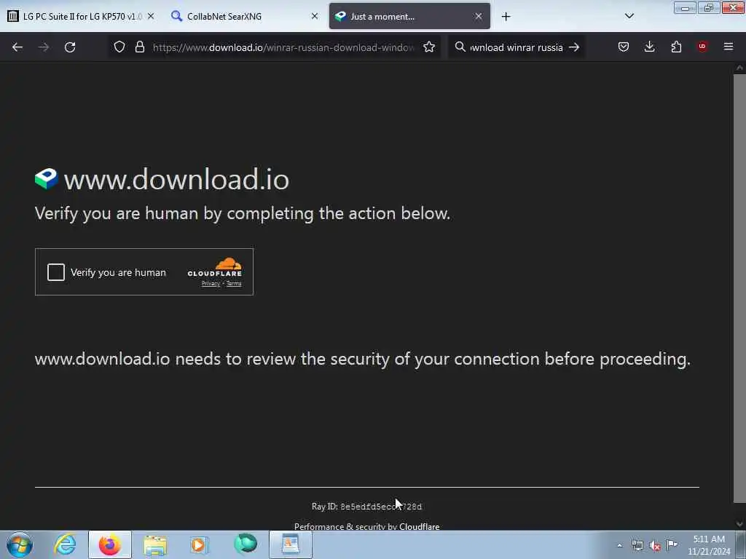Check the Verify you are human checkbox
The height and width of the screenshot is (559, 746).
click(55, 272)
